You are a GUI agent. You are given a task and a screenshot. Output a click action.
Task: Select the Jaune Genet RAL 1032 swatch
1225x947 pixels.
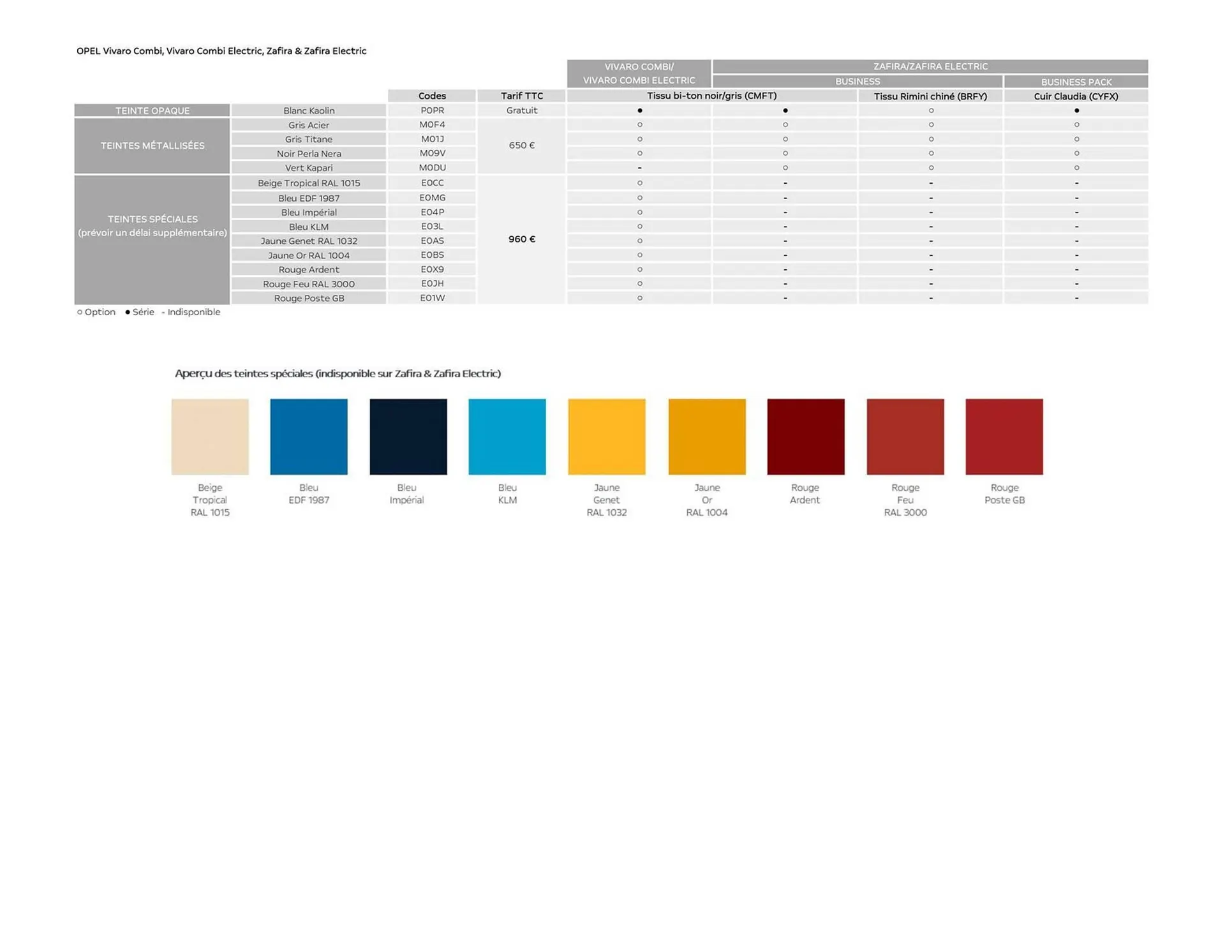coord(607,436)
